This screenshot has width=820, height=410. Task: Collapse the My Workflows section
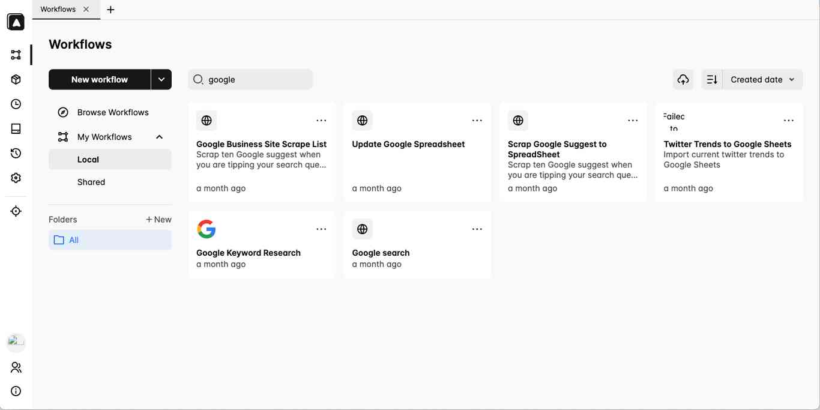tap(158, 136)
